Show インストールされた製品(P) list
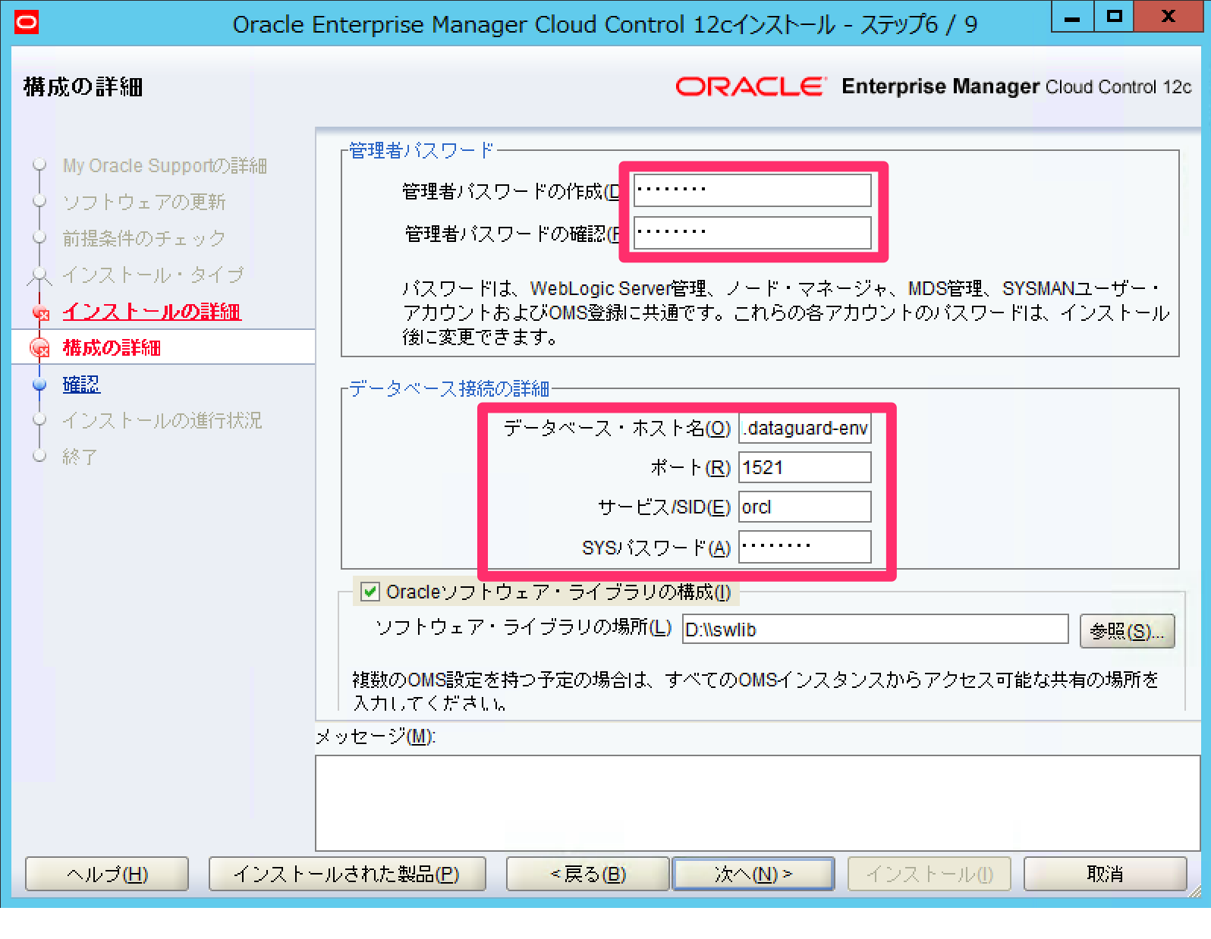The width and height of the screenshot is (1211, 939). pos(347,874)
